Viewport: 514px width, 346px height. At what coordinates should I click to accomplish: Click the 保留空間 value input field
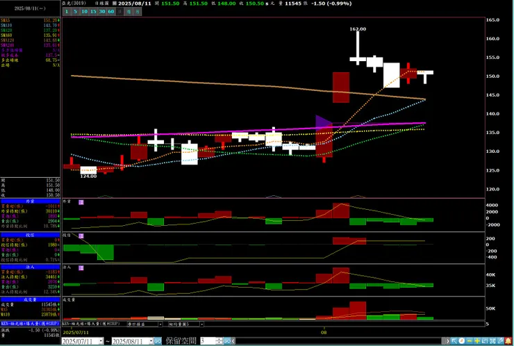[x=208, y=341]
